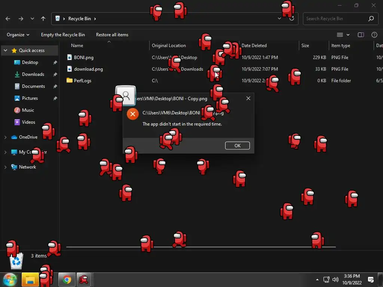Click the search magnifier icon

(371, 19)
